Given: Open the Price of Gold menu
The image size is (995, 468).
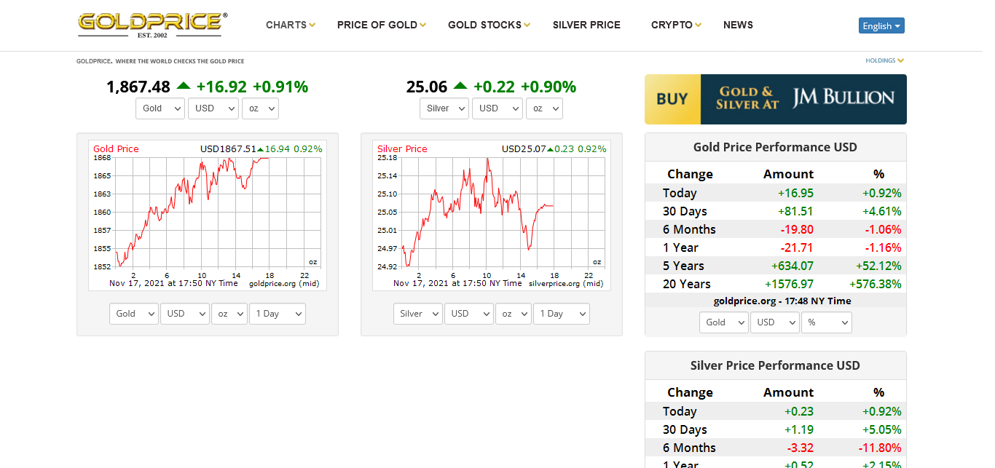Looking at the screenshot, I should tap(381, 25).
